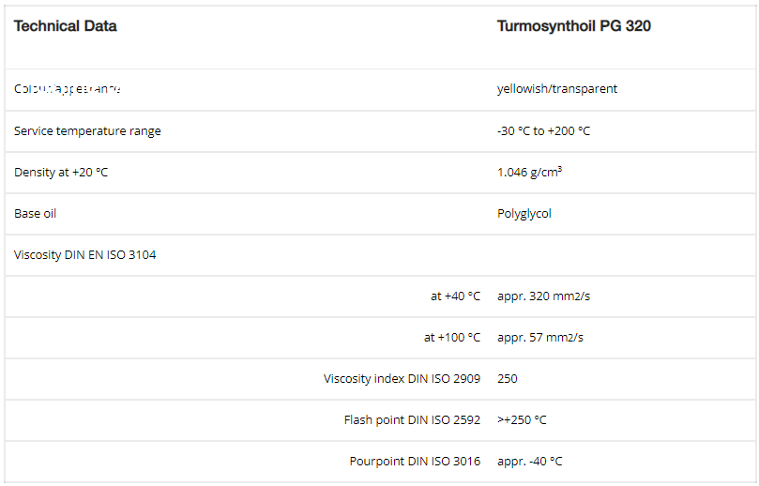Click the "yellowish/transparent" appearance value

pos(557,89)
